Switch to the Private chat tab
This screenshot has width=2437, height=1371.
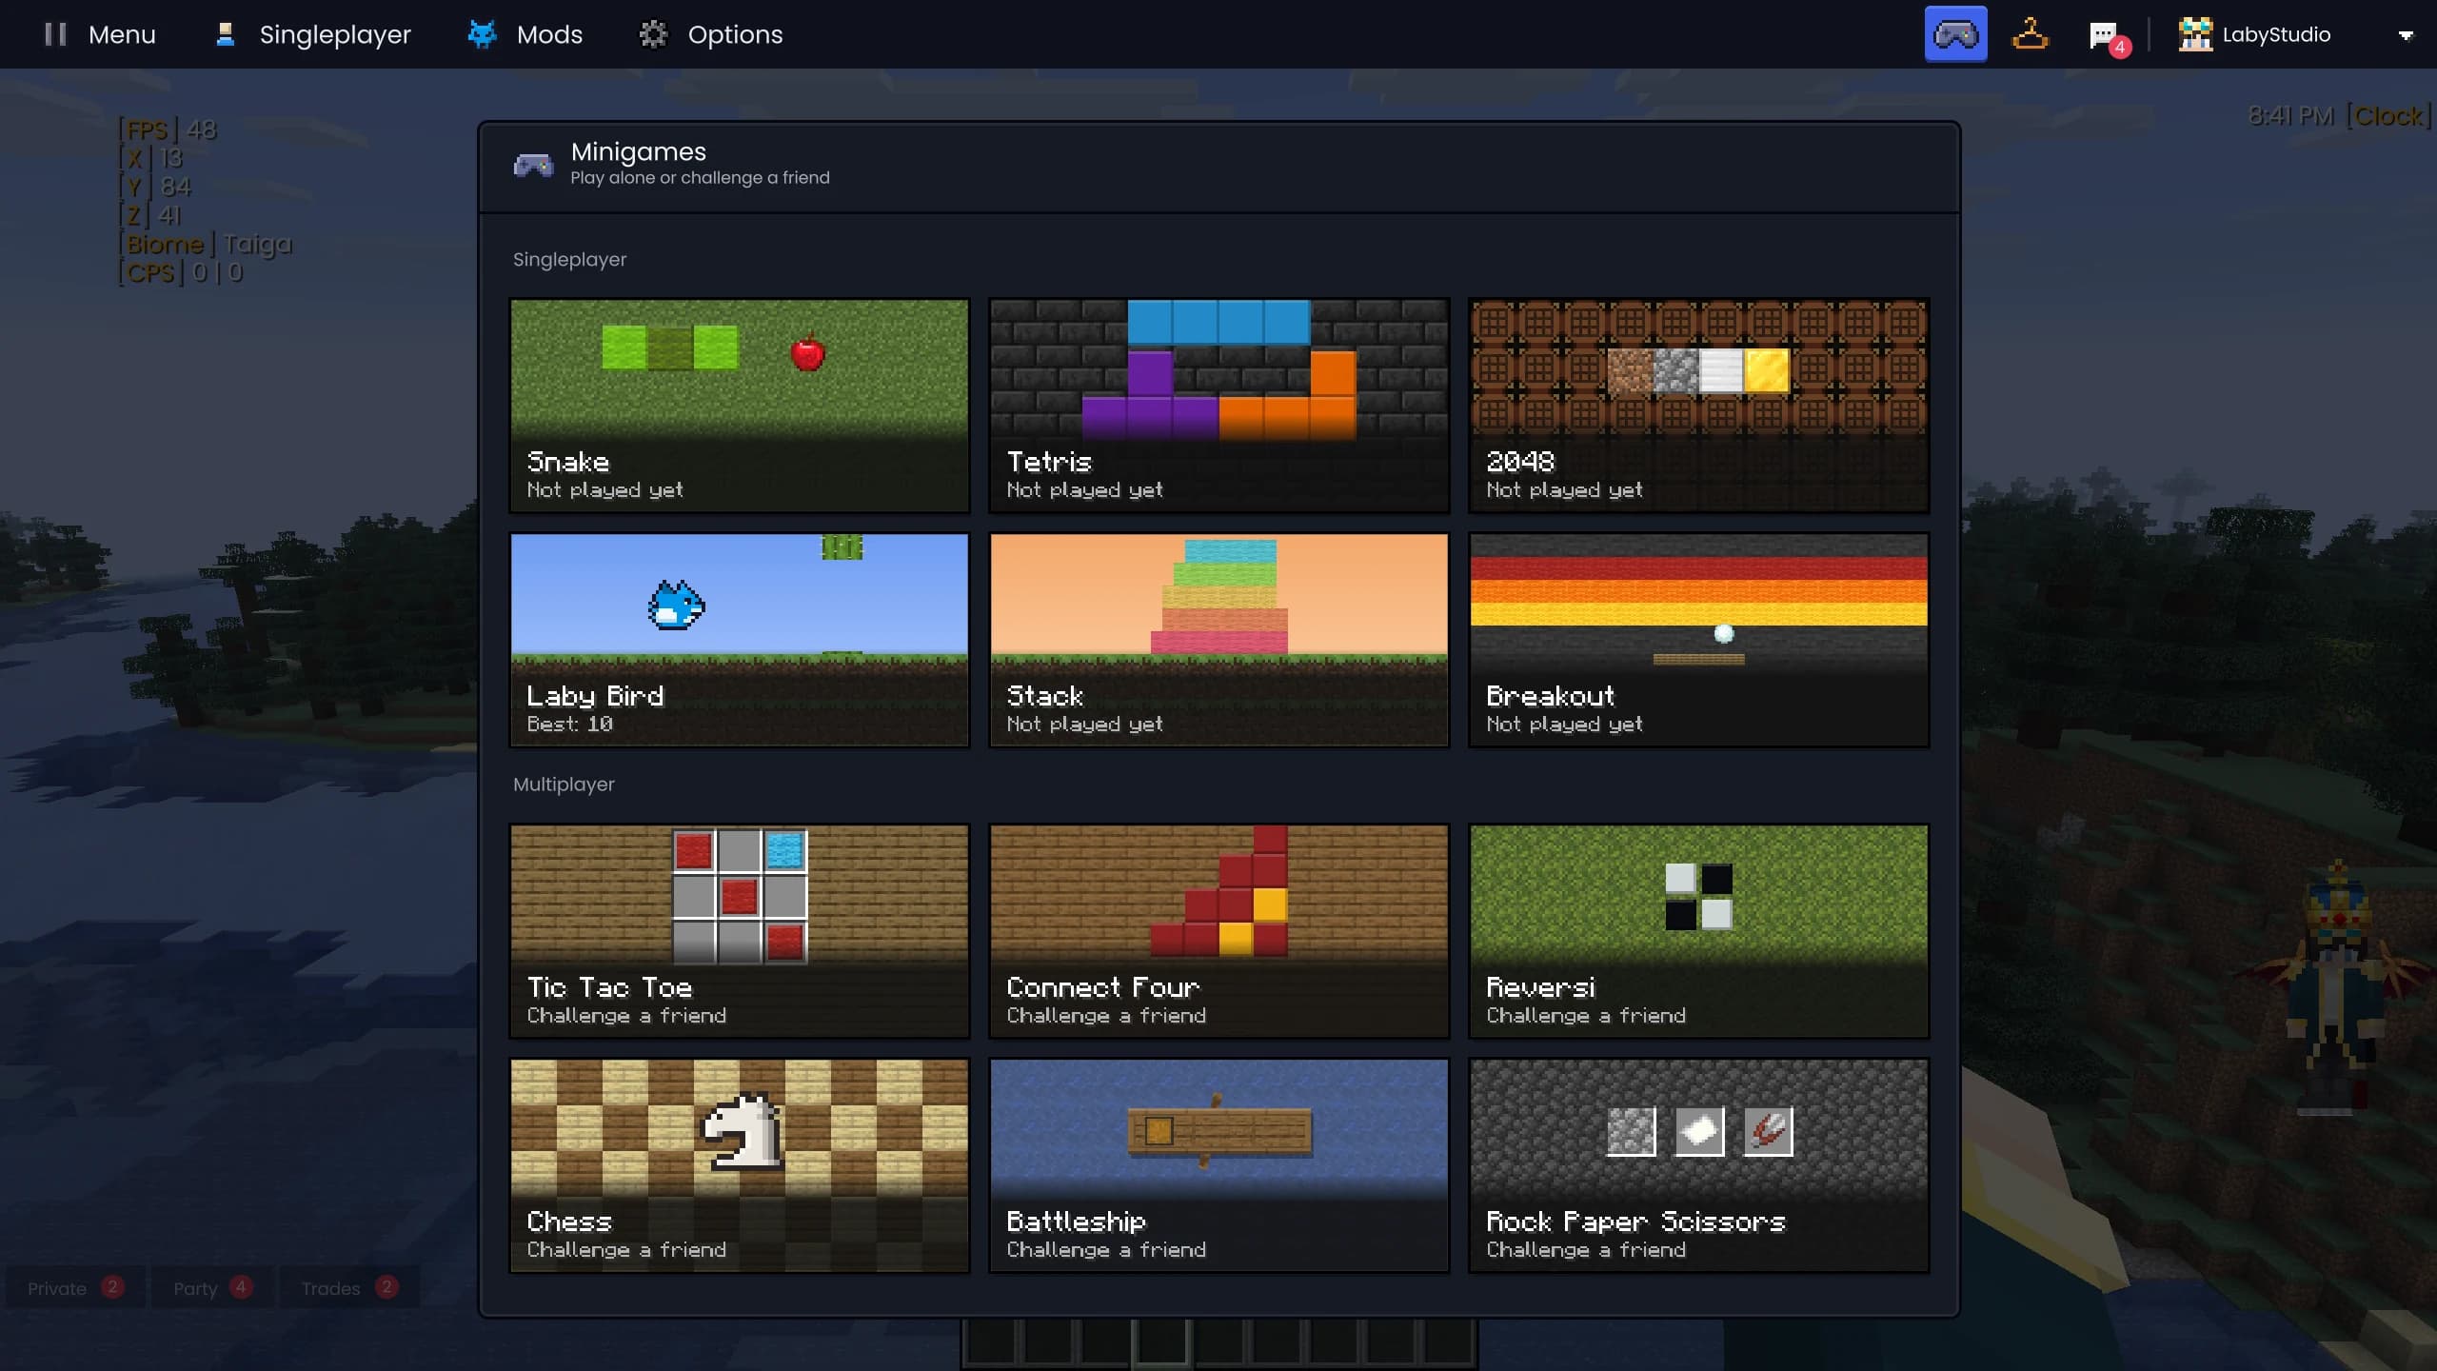[x=76, y=1288]
